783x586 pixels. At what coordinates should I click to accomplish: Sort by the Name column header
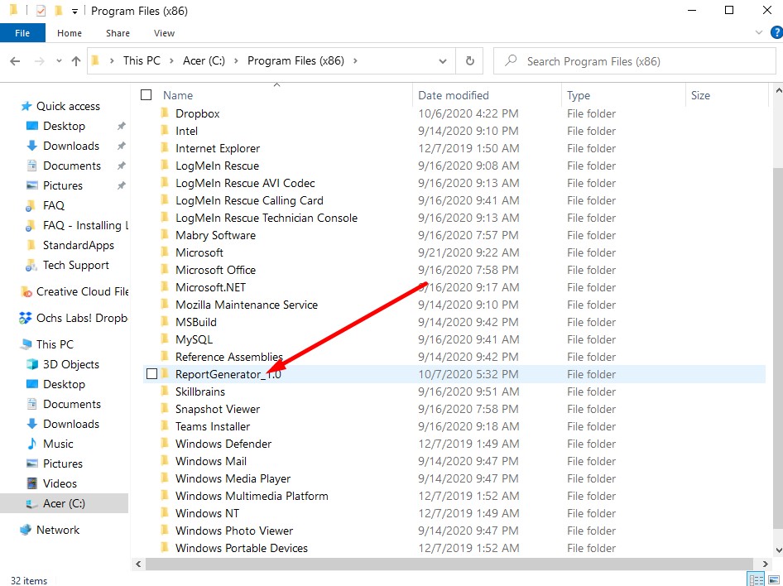[x=178, y=95]
